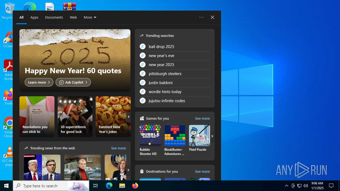Open the Windows Start menu
340x191 pixels.
coord(6,186)
